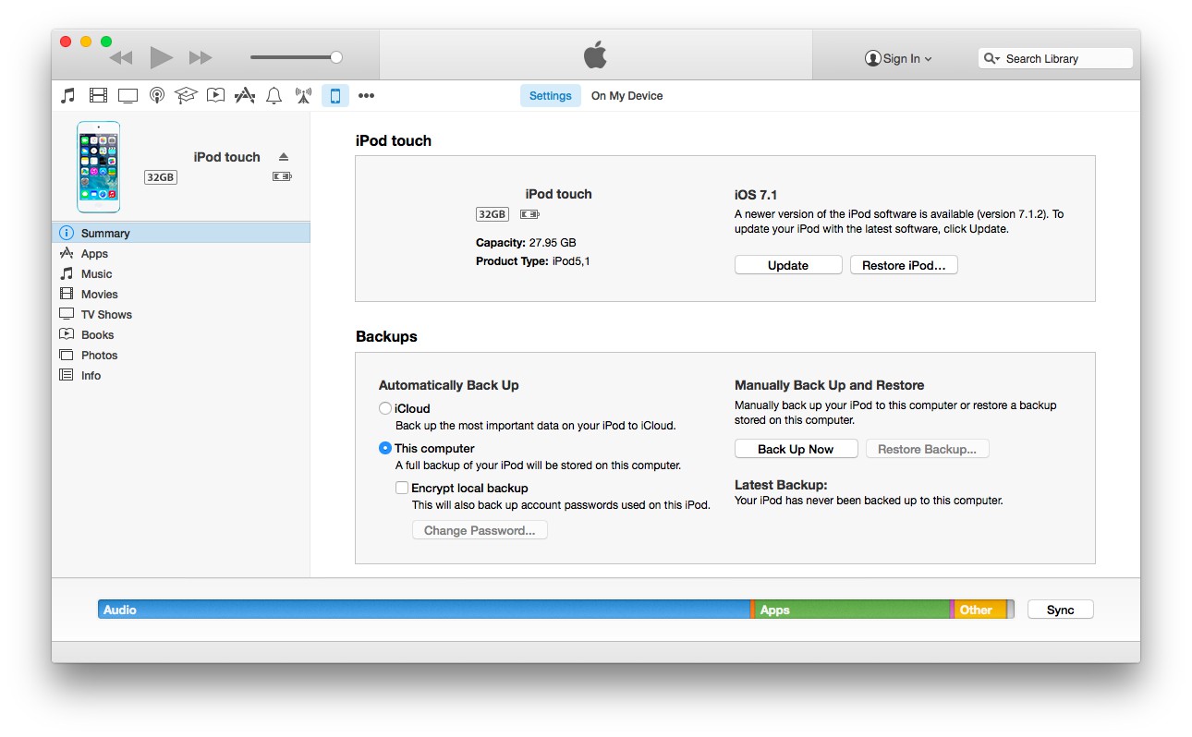Open Info settings in the sidebar
The width and height of the screenshot is (1192, 737).
point(181,375)
